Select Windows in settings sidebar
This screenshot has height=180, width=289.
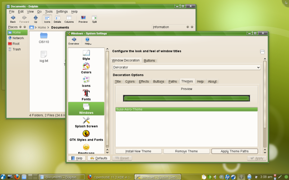(x=86, y=109)
